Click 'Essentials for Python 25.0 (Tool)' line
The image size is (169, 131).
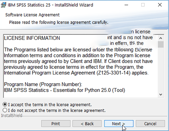(64, 90)
